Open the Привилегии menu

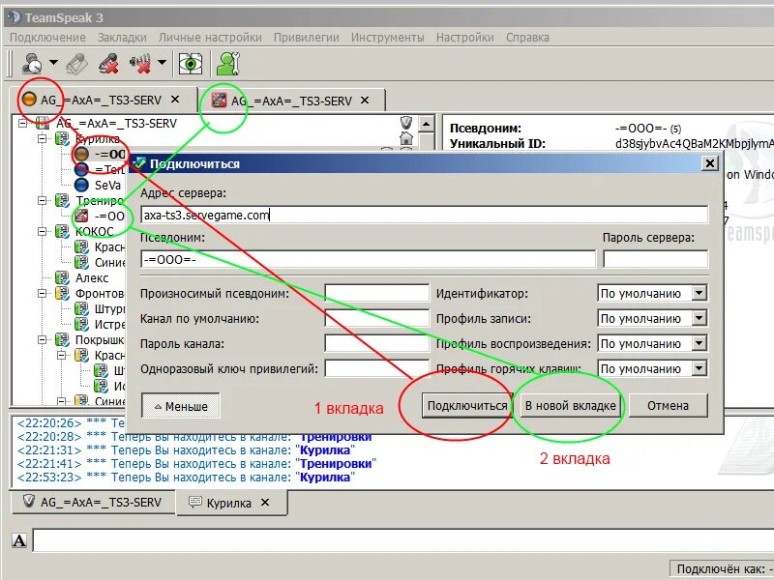click(306, 38)
